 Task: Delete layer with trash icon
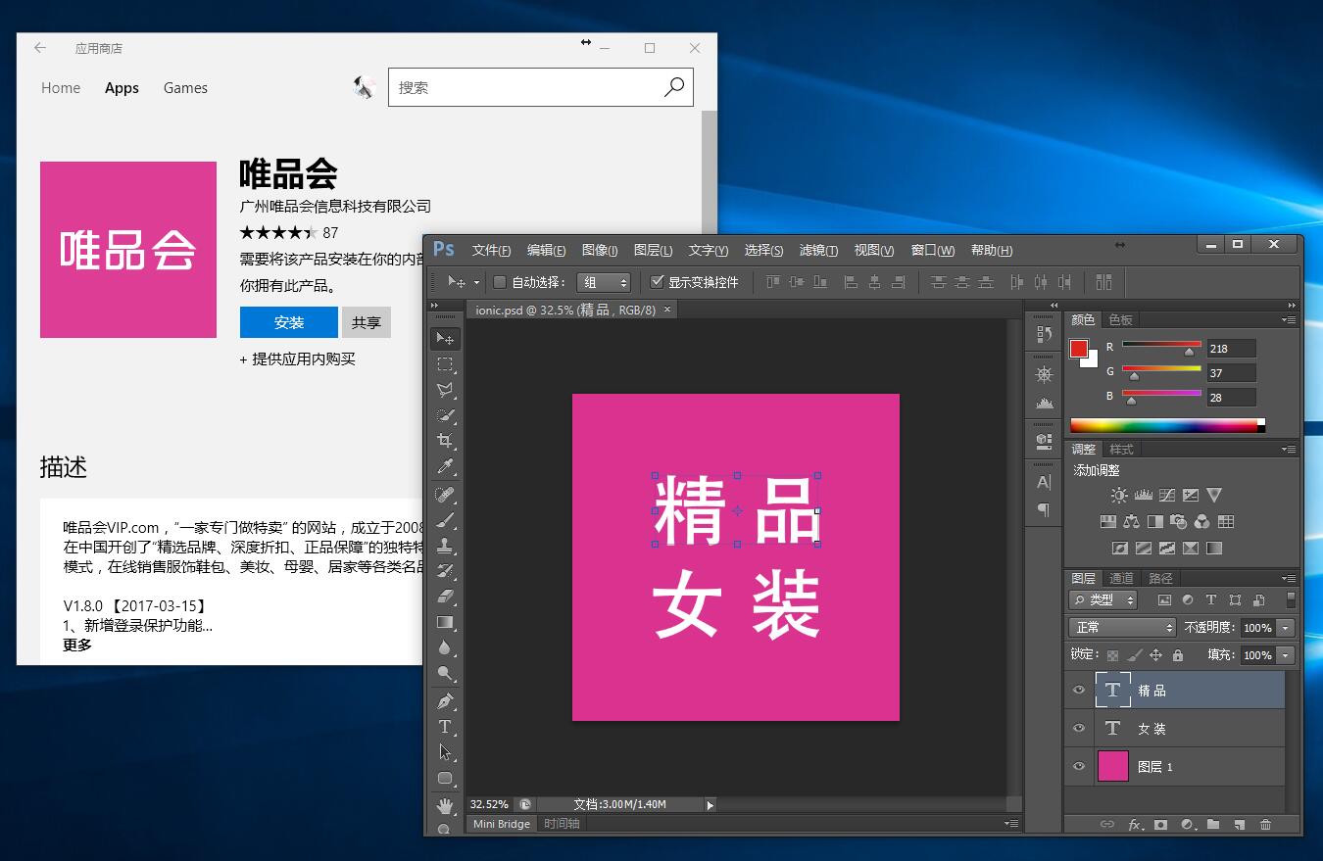[1265, 825]
